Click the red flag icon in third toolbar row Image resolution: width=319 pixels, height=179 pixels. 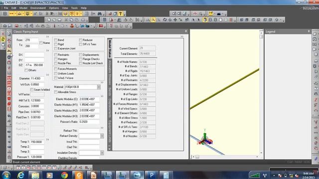click(101, 26)
